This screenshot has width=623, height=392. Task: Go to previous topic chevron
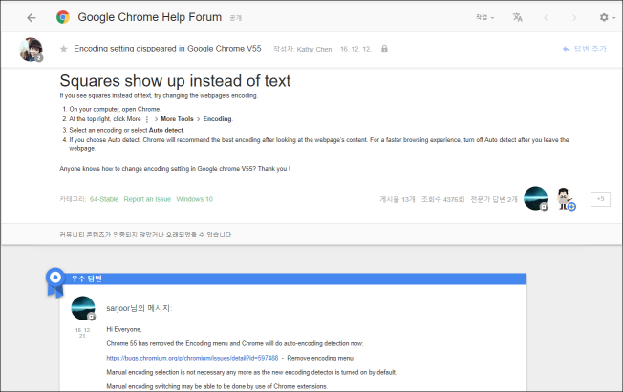tap(546, 17)
